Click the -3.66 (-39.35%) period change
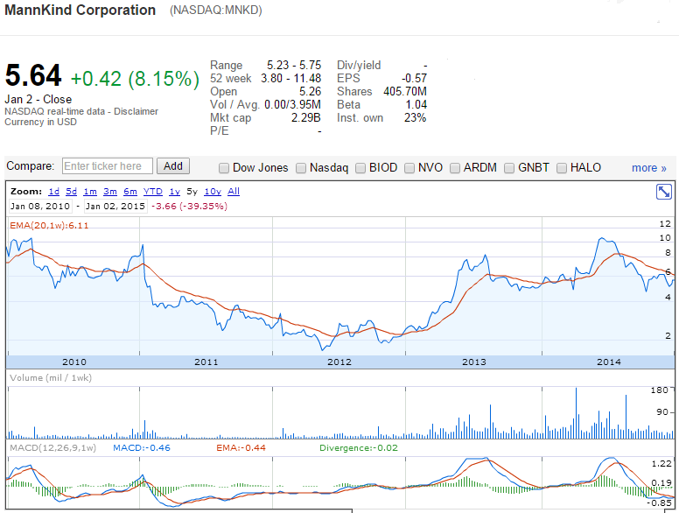Image resolution: width=679 pixels, height=513 pixels. [189, 207]
